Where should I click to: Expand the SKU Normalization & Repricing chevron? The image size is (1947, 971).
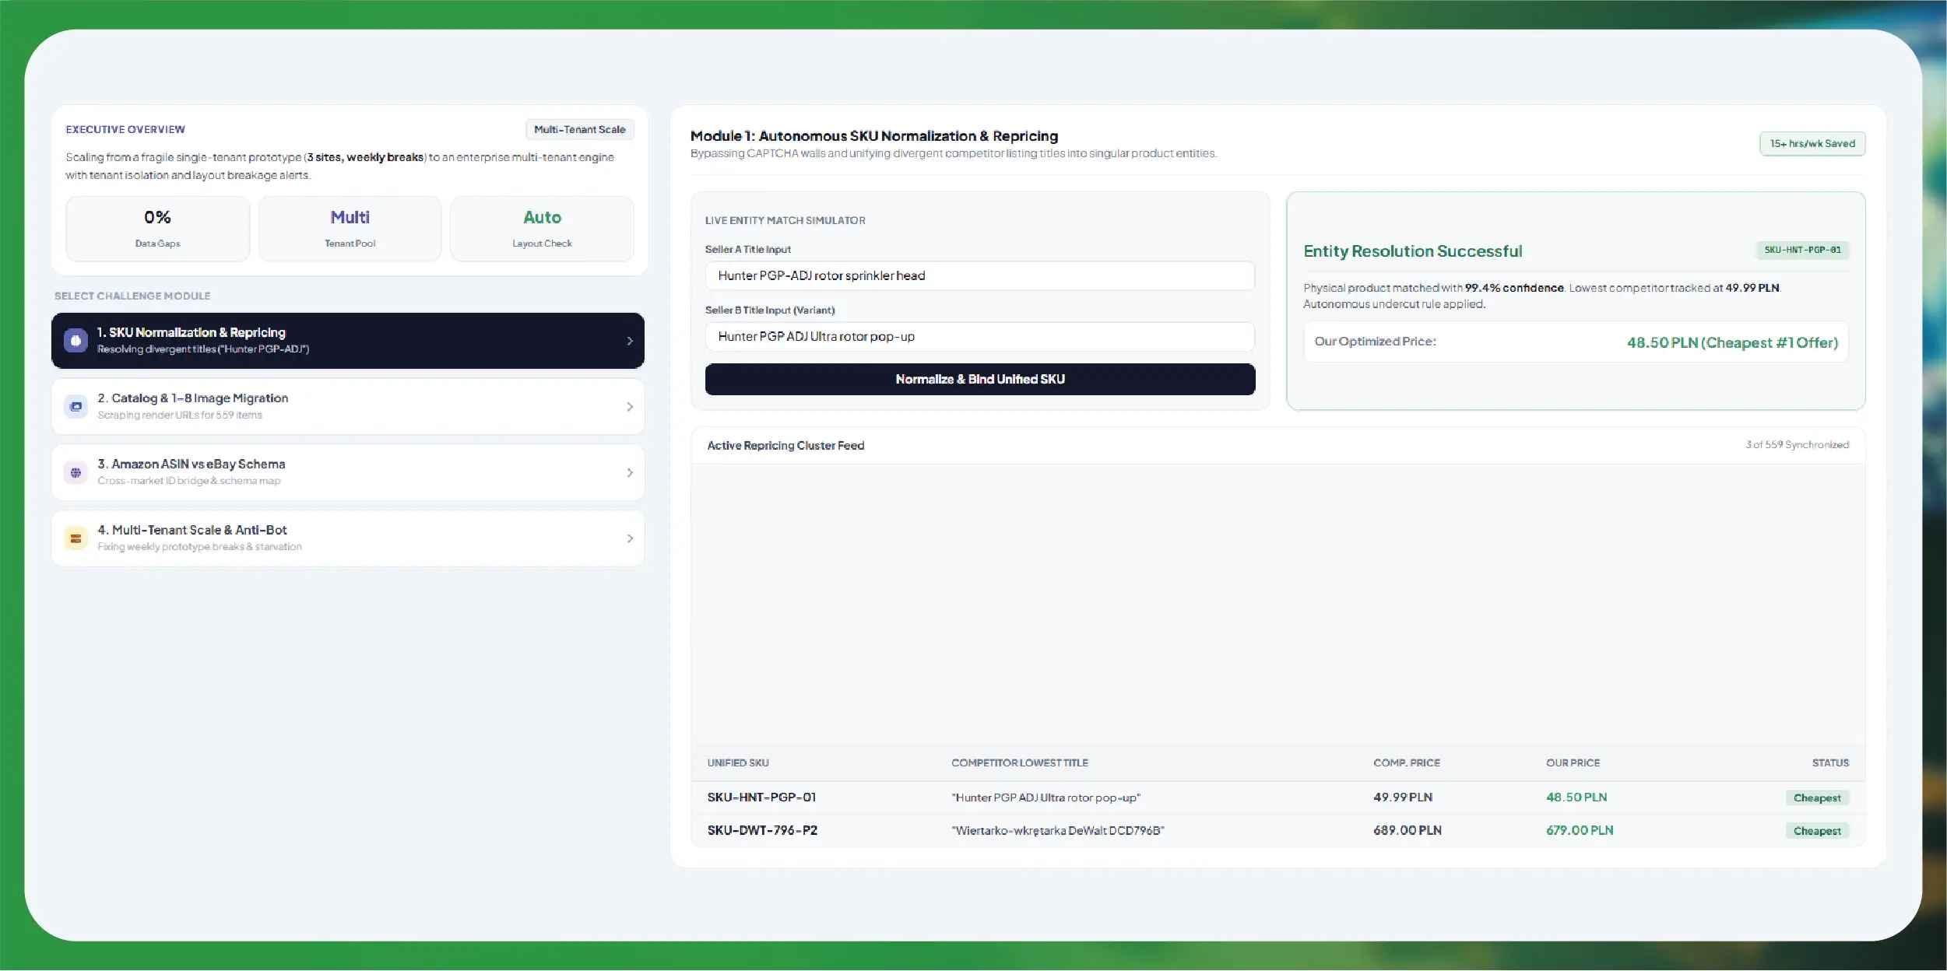(630, 341)
